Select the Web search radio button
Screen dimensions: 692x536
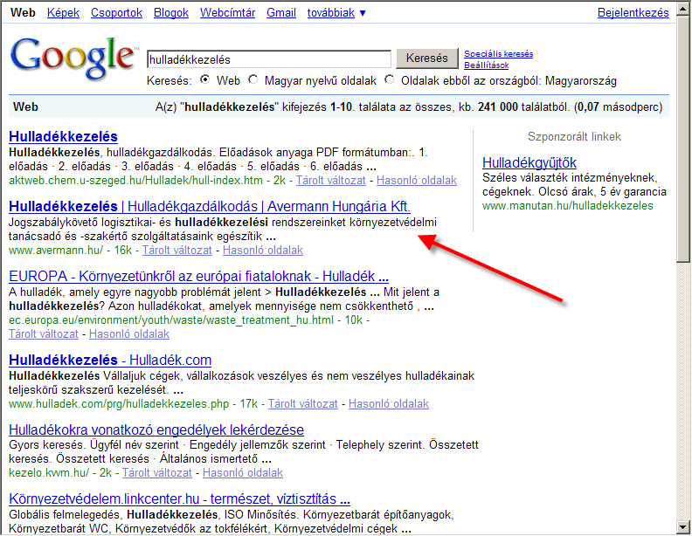point(204,79)
